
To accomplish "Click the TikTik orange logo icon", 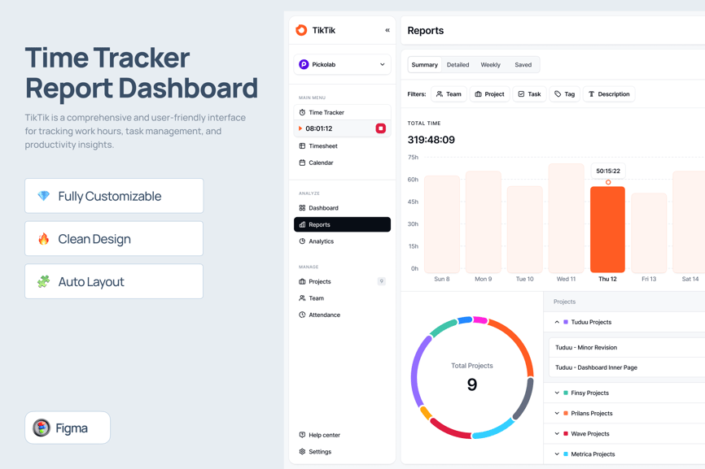I will pyautogui.click(x=301, y=30).
